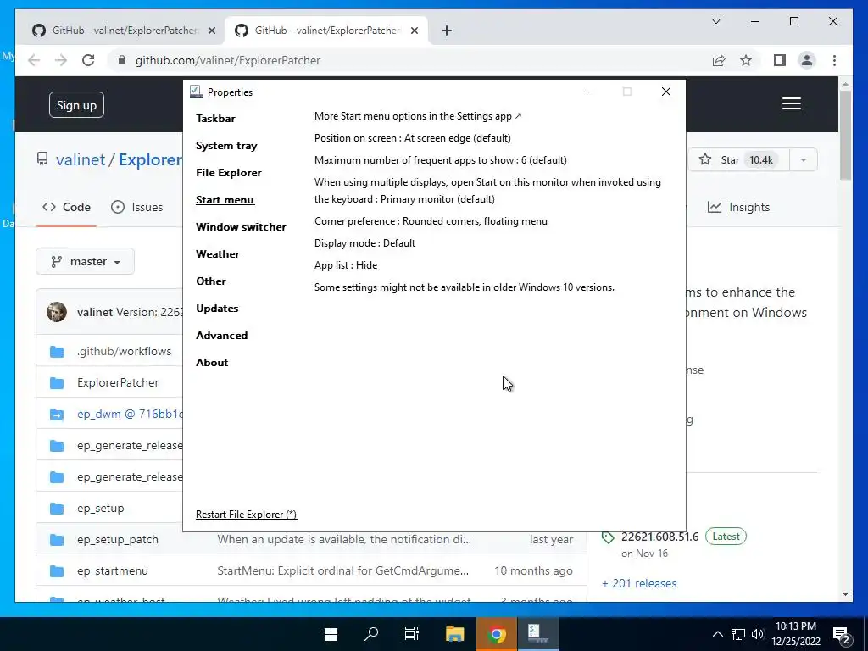868x651 pixels.
Task: Expand the Star lists dropdown arrow
Action: [804, 160]
